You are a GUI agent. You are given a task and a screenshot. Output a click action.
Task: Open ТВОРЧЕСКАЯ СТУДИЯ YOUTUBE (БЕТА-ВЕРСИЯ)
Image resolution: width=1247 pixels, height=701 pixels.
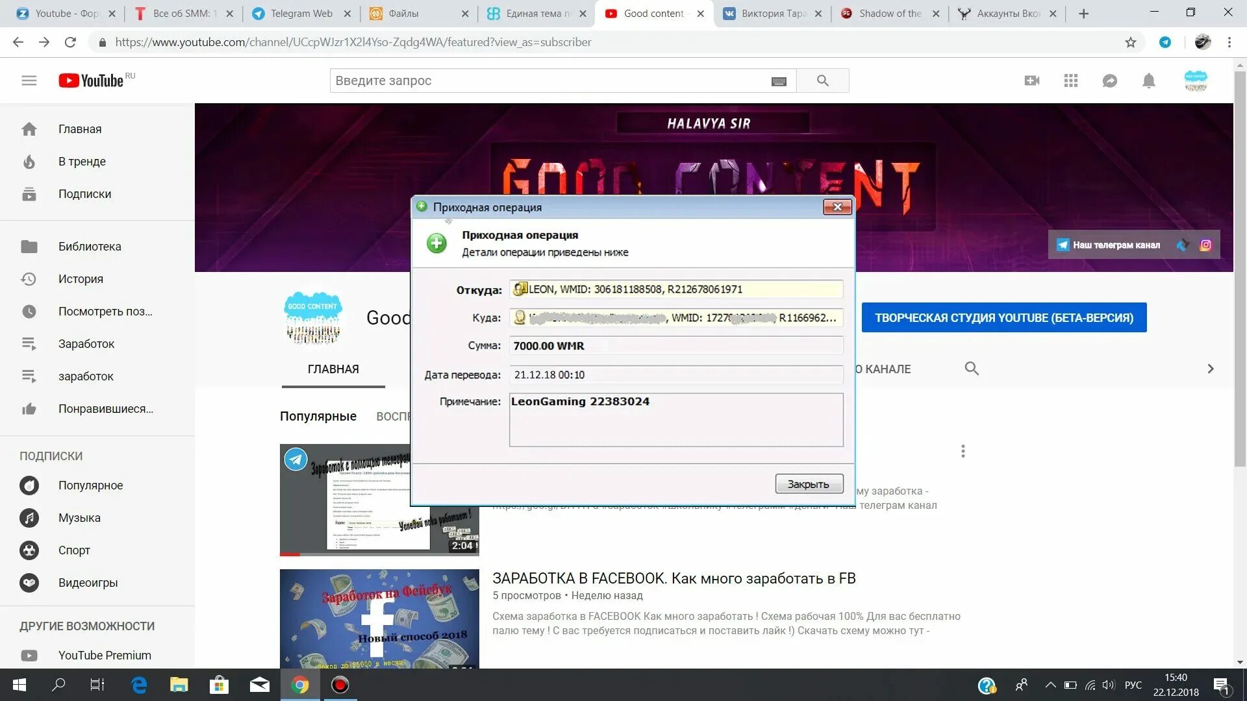point(1004,317)
